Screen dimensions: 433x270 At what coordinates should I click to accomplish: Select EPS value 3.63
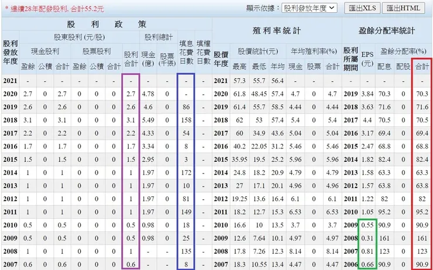[367, 107]
